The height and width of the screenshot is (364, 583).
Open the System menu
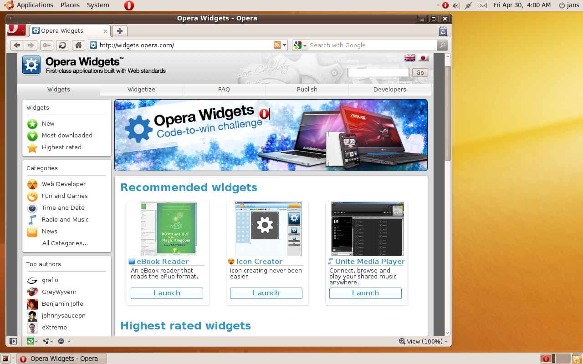point(98,5)
